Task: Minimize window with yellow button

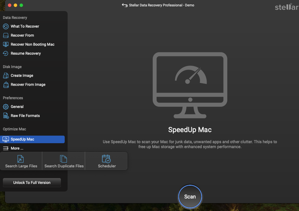Action: (x=15, y=5)
